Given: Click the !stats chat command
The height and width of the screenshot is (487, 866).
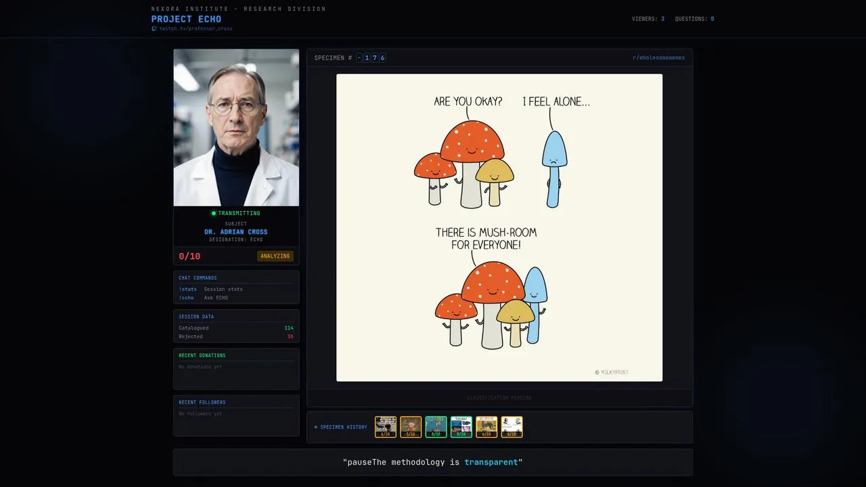Looking at the screenshot, I should pyautogui.click(x=187, y=289).
